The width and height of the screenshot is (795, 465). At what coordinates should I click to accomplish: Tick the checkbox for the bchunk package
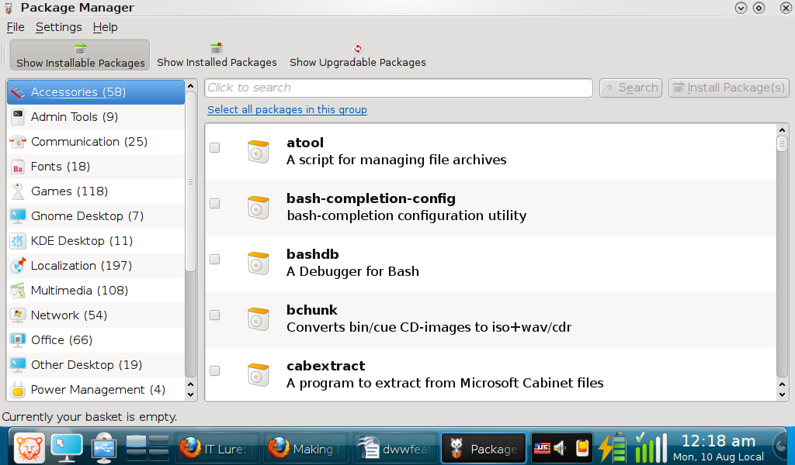point(215,315)
